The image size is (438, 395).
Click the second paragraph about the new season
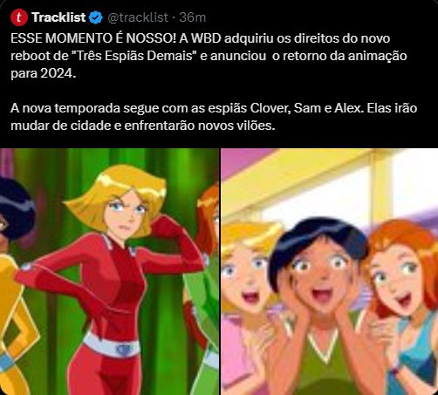pyautogui.click(x=214, y=117)
